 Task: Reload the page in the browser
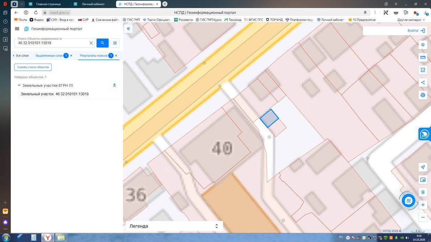(x=36, y=12)
